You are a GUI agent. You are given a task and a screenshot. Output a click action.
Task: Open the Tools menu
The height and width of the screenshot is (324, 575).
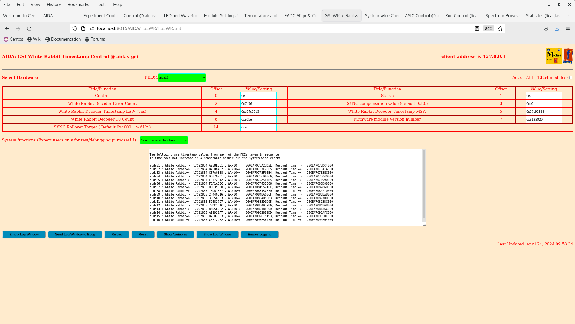pos(101,5)
